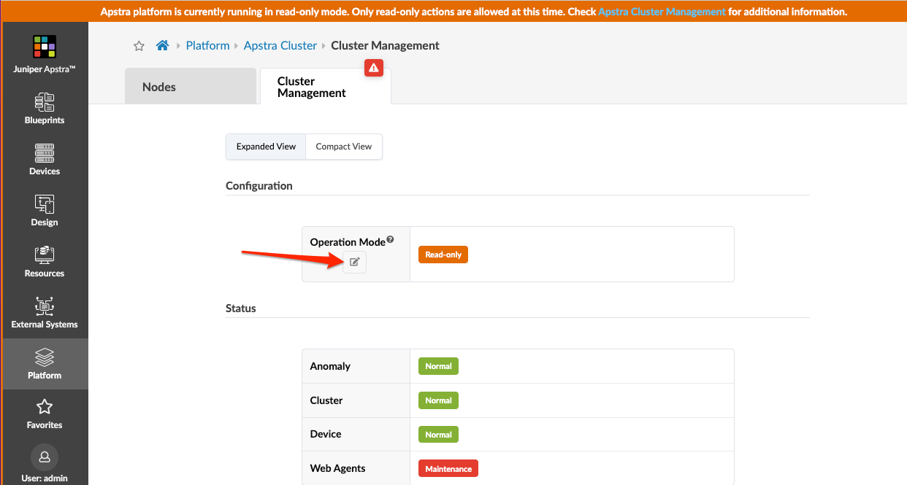This screenshot has height=485, width=907.
Task: Open External Systems in the sidebar
Action: point(45,312)
